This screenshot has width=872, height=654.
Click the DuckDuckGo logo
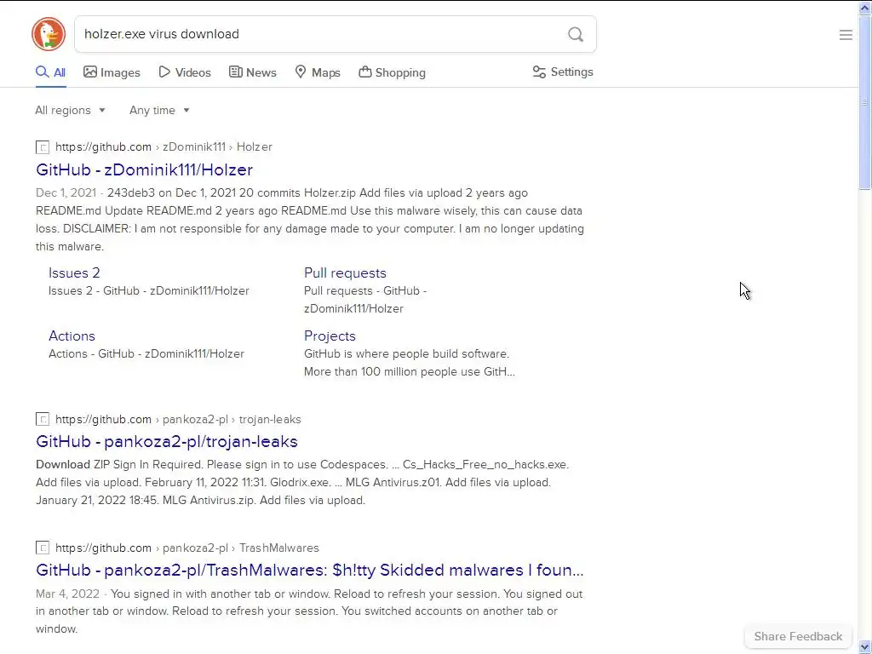point(49,34)
